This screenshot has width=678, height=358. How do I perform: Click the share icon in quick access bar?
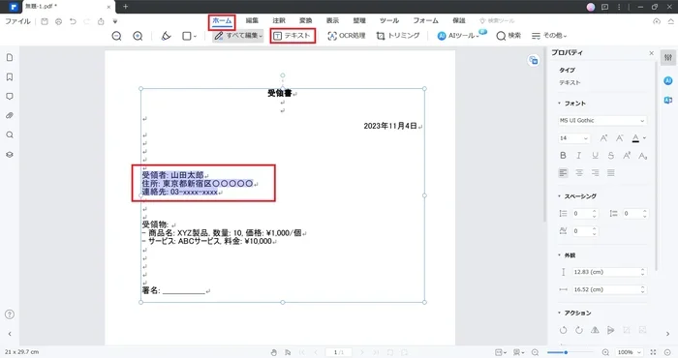[x=101, y=21]
